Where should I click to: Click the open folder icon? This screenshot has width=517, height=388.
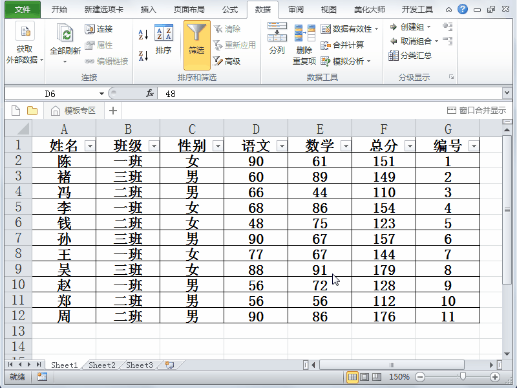coord(32,111)
